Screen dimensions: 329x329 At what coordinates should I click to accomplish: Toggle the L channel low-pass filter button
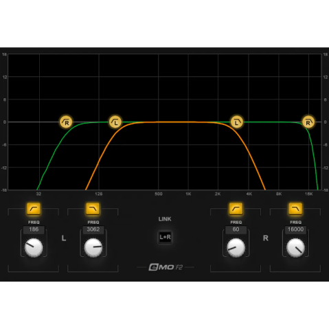93,209
